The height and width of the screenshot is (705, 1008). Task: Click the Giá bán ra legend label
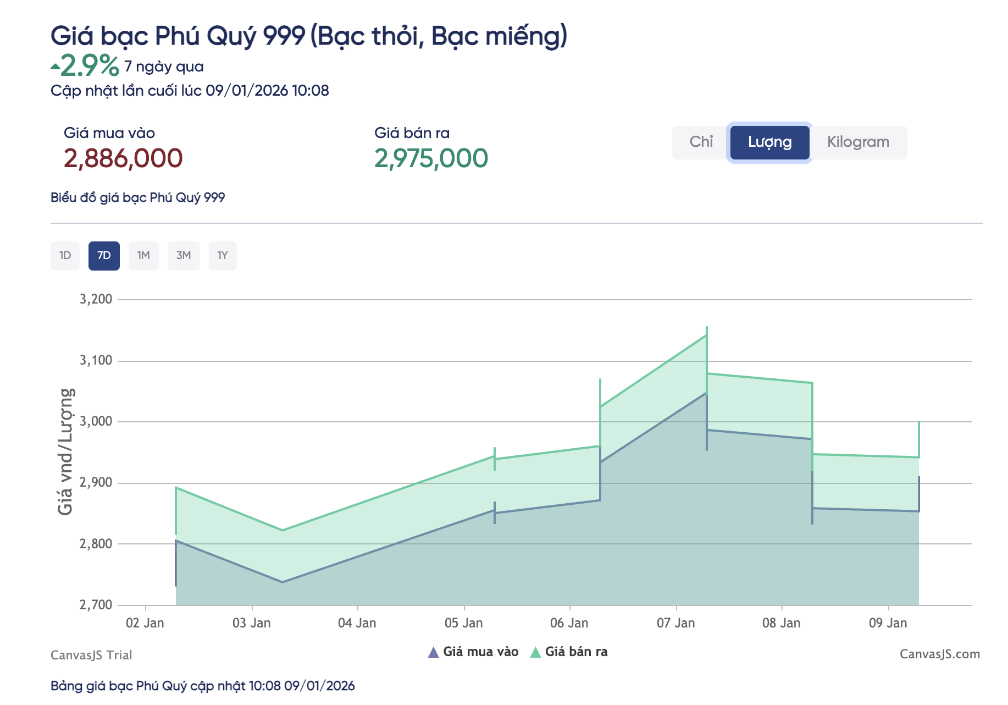tap(576, 652)
